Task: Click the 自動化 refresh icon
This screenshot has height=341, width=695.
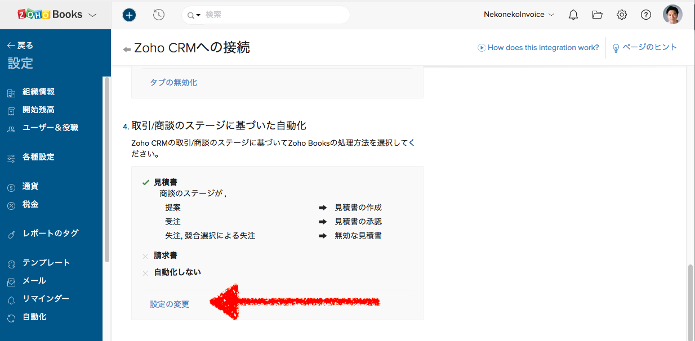Action: point(11,318)
